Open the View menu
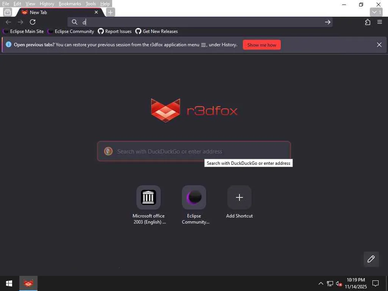388x291 pixels. click(x=30, y=4)
